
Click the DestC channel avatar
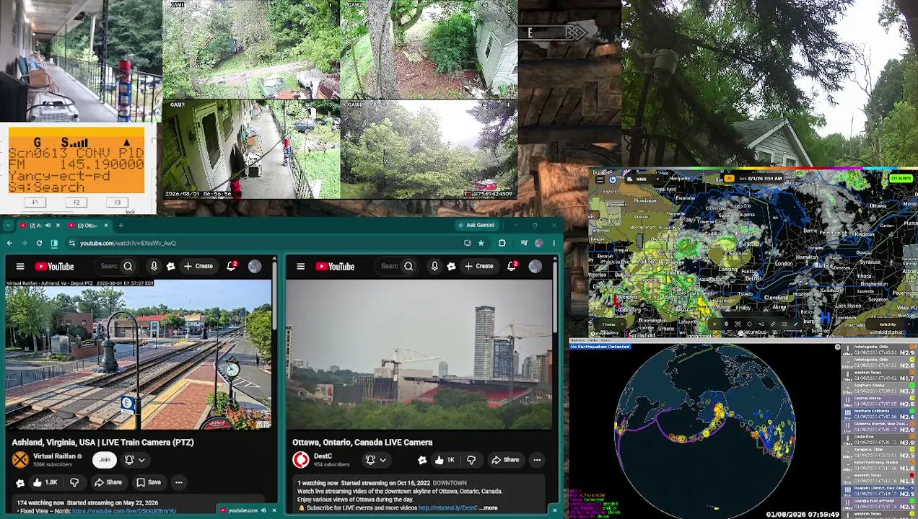(x=300, y=460)
